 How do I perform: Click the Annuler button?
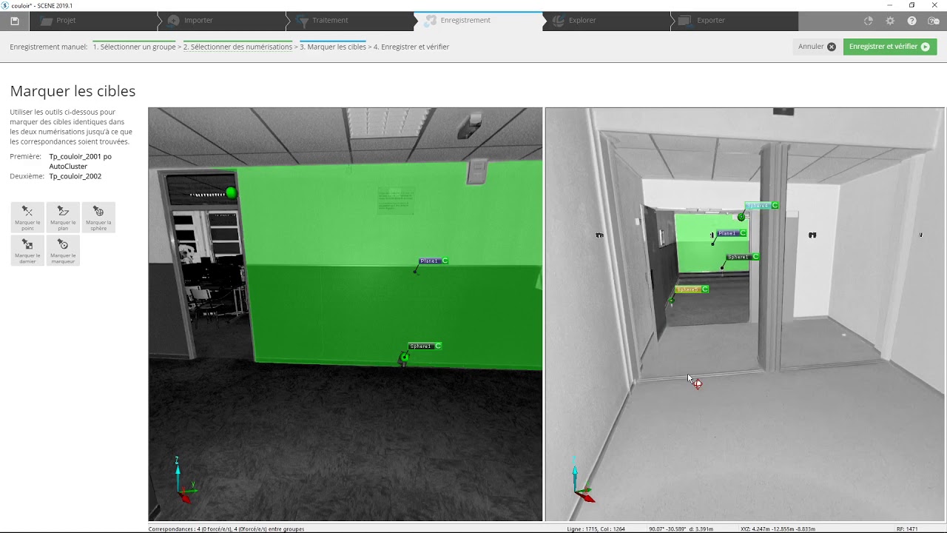(x=817, y=47)
